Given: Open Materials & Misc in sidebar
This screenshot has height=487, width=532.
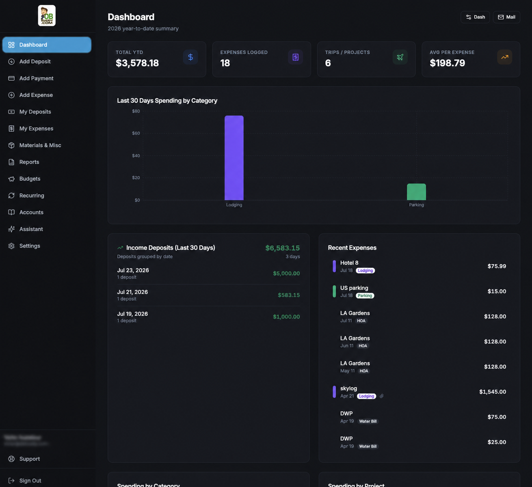Looking at the screenshot, I should point(47,145).
